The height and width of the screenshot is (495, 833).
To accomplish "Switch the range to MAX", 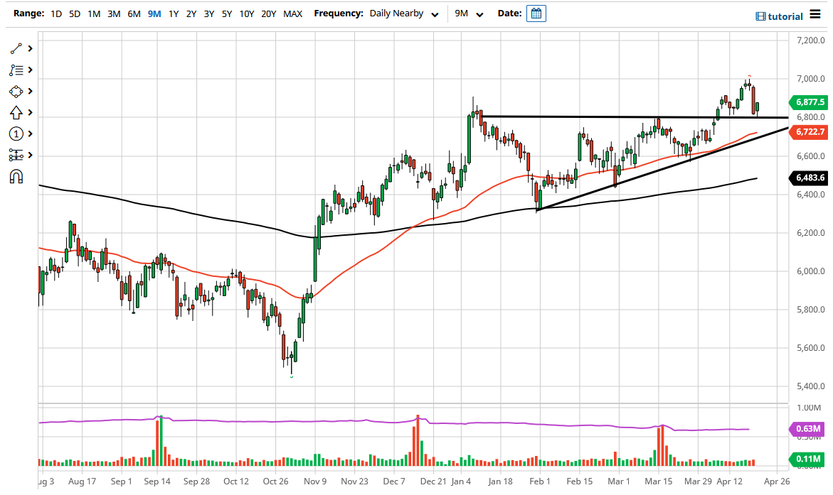I will tap(292, 13).
